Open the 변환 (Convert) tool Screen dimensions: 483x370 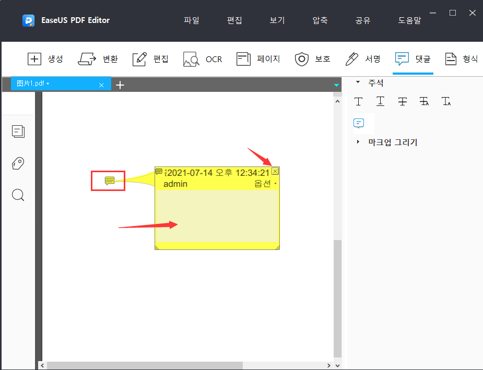point(99,58)
